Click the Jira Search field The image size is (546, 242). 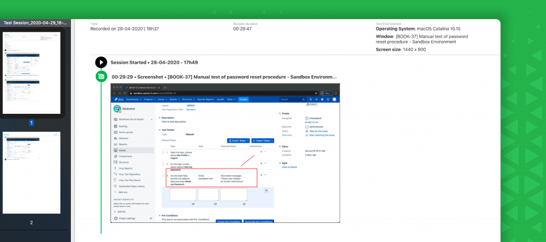(293, 99)
